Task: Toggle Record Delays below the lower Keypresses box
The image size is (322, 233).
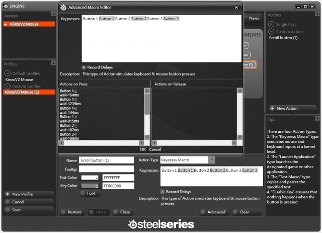Action: pos(163,192)
